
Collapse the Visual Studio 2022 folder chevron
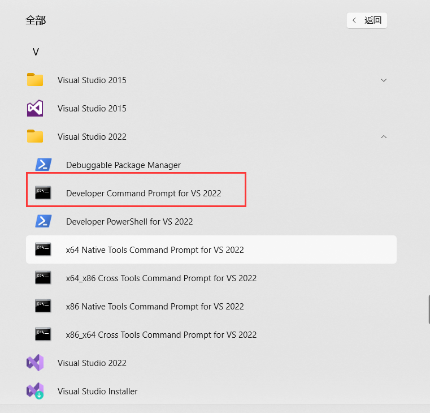pos(384,136)
